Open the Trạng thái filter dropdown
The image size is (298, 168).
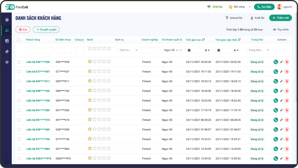pyautogui.click(x=257, y=50)
